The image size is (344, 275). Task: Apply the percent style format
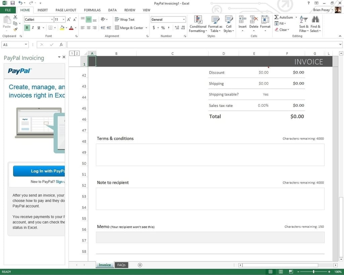163,28
